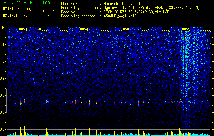Click observer name Masayuki Kobayashi
This screenshot has height=136, width=214.
click(x=122, y=4)
